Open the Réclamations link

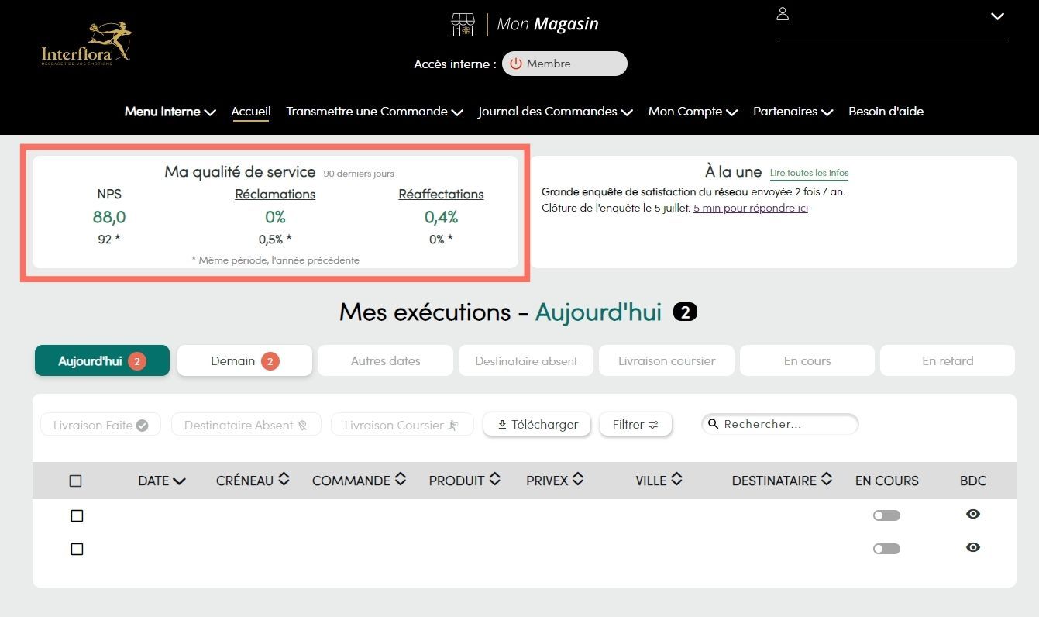(x=275, y=195)
